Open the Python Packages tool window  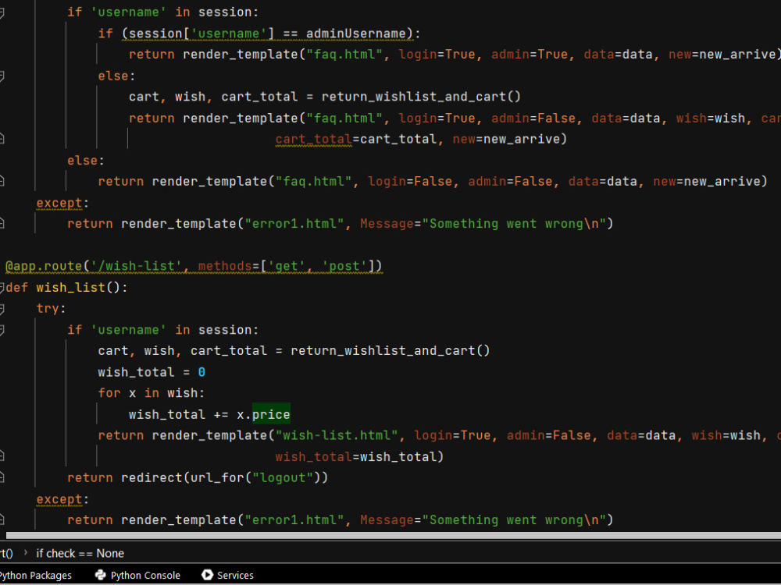(35, 575)
